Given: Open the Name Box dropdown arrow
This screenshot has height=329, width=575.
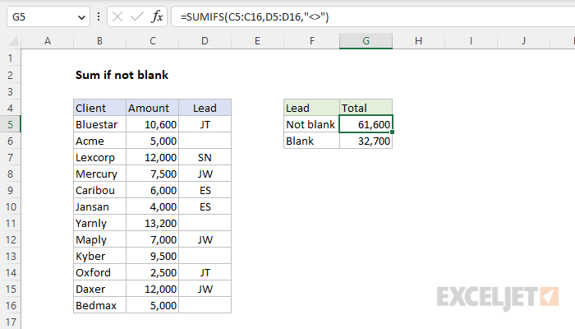Looking at the screenshot, I should click(x=81, y=17).
